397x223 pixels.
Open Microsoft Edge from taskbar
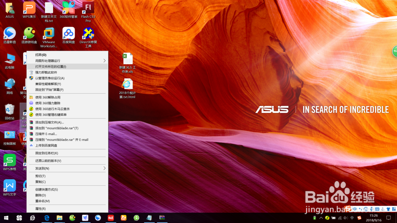point(46,218)
